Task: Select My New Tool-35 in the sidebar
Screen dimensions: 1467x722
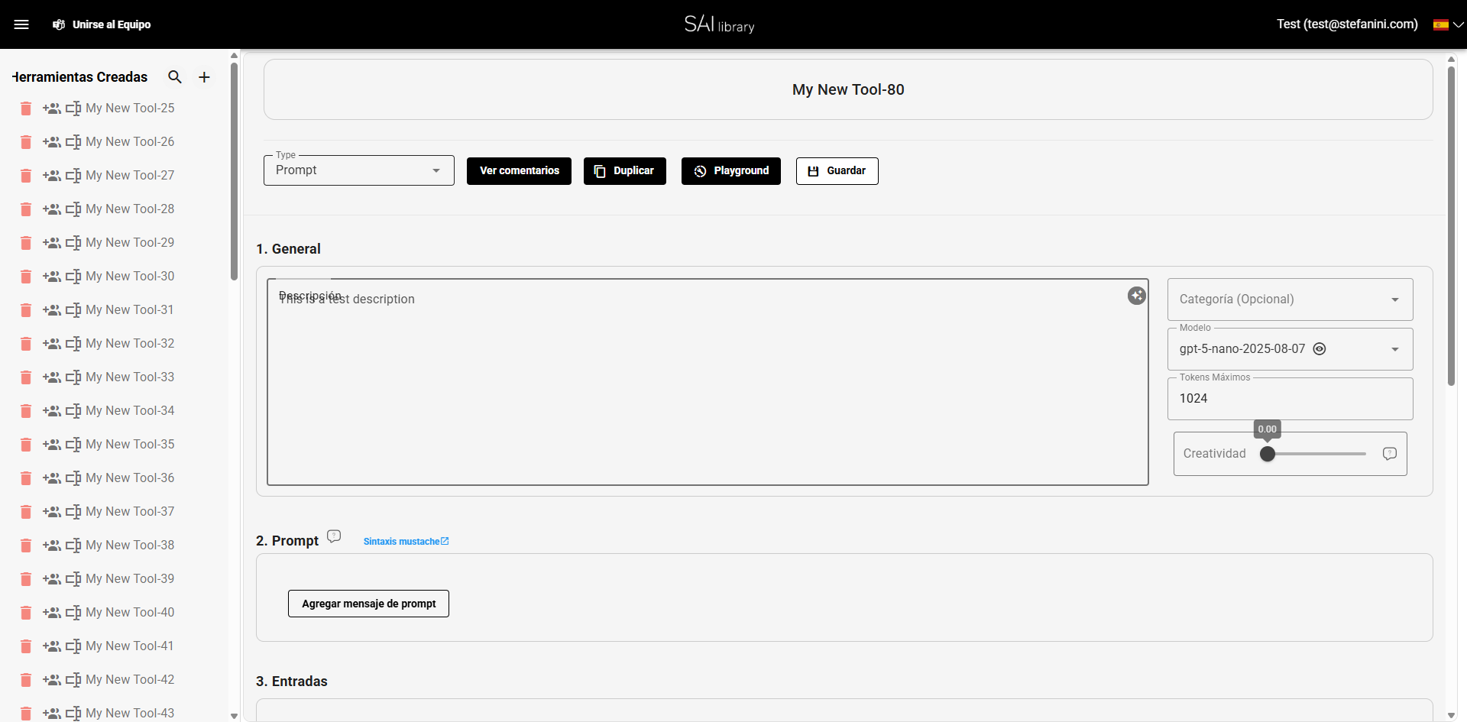Action: click(130, 445)
